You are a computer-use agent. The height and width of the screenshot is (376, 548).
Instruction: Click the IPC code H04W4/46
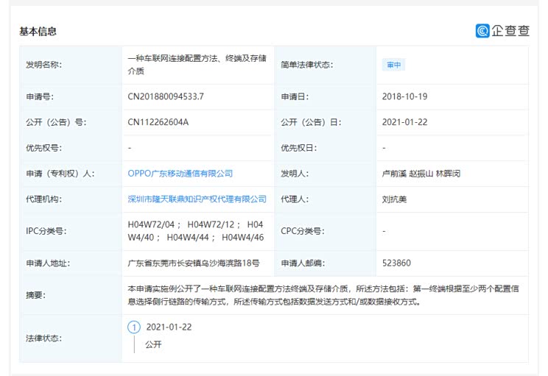click(x=242, y=237)
